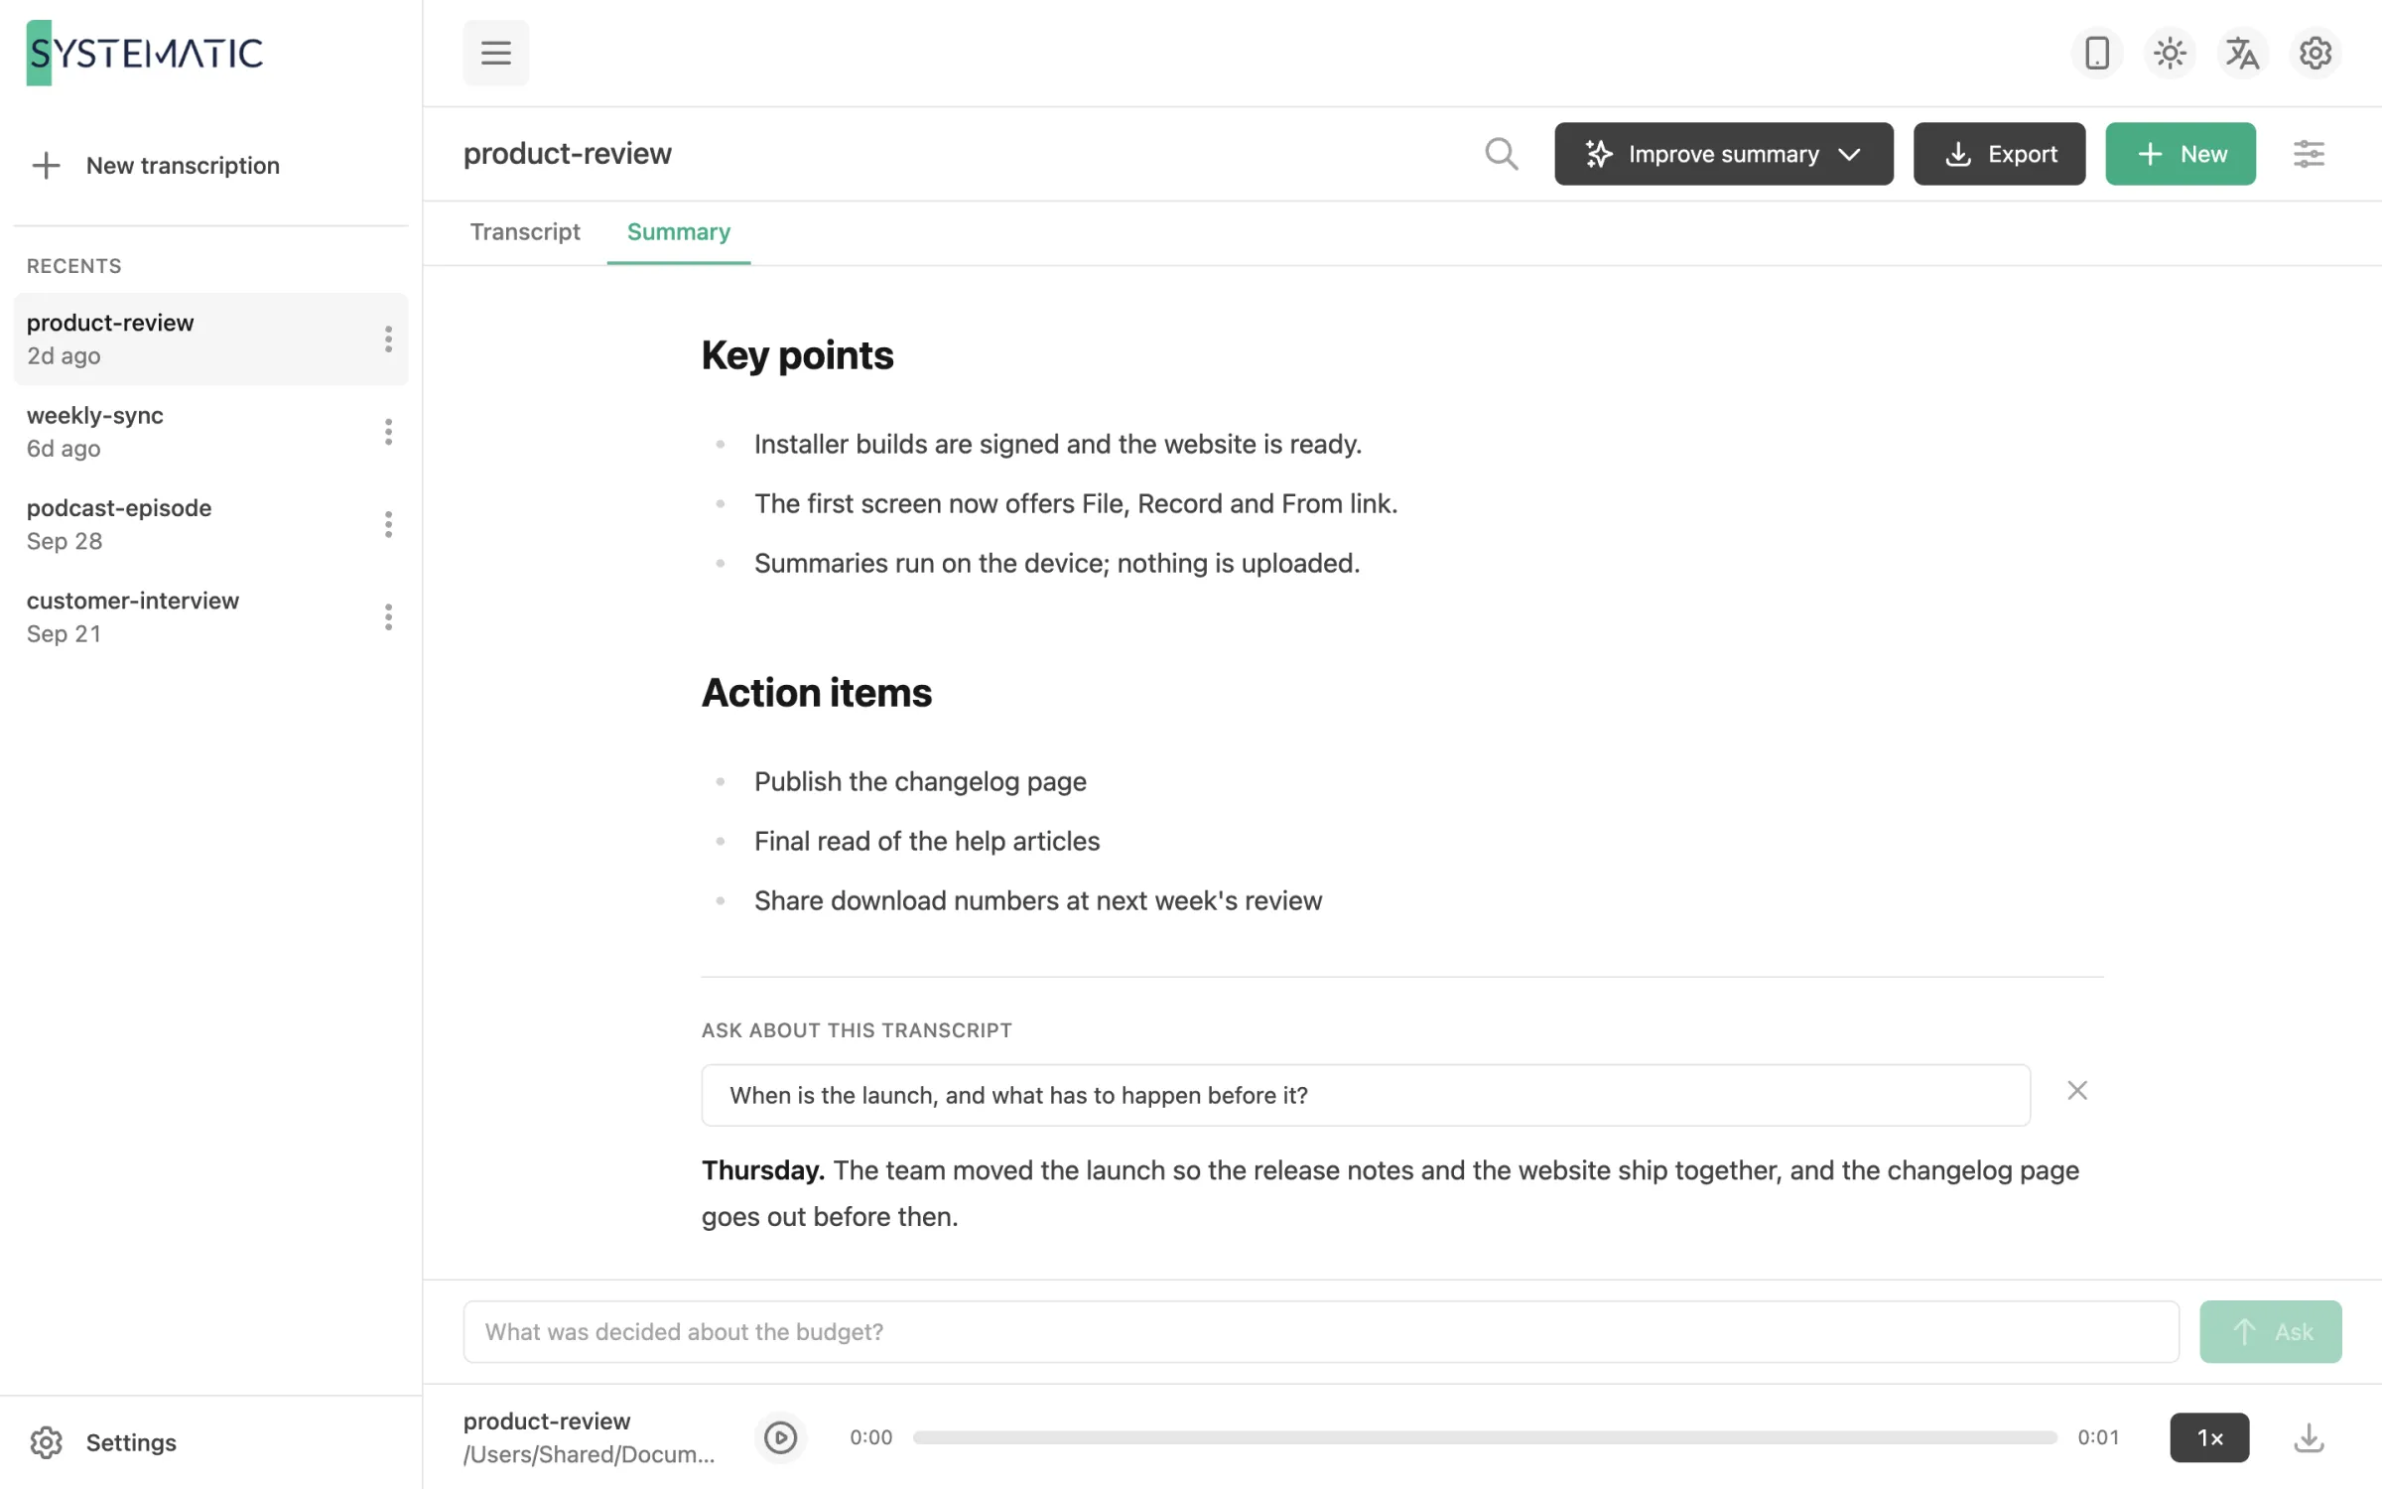Focus the "What was decided about the budget?" field
The image size is (2382, 1489).
pos(1320,1331)
